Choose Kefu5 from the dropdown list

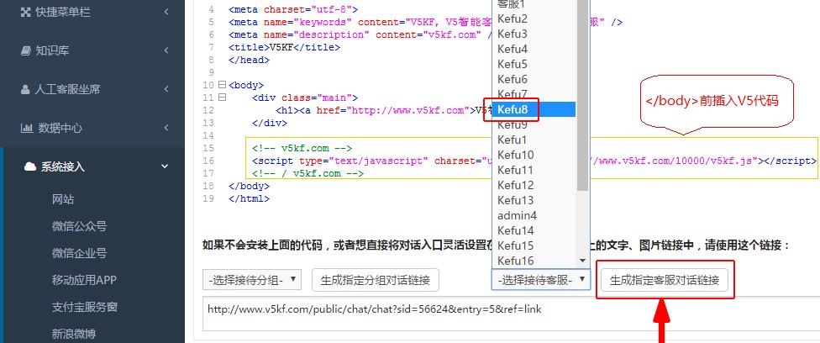tap(534, 65)
